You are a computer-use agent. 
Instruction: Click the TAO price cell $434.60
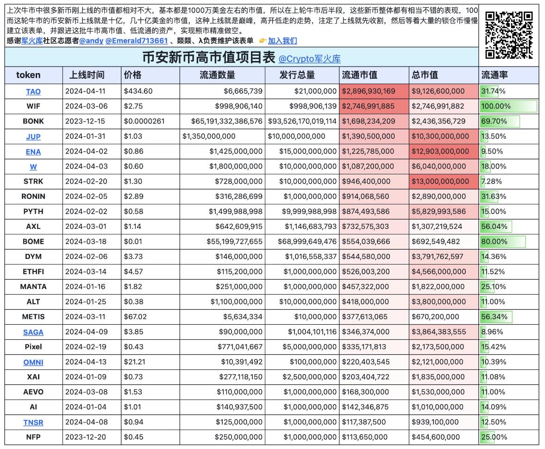[x=150, y=91]
